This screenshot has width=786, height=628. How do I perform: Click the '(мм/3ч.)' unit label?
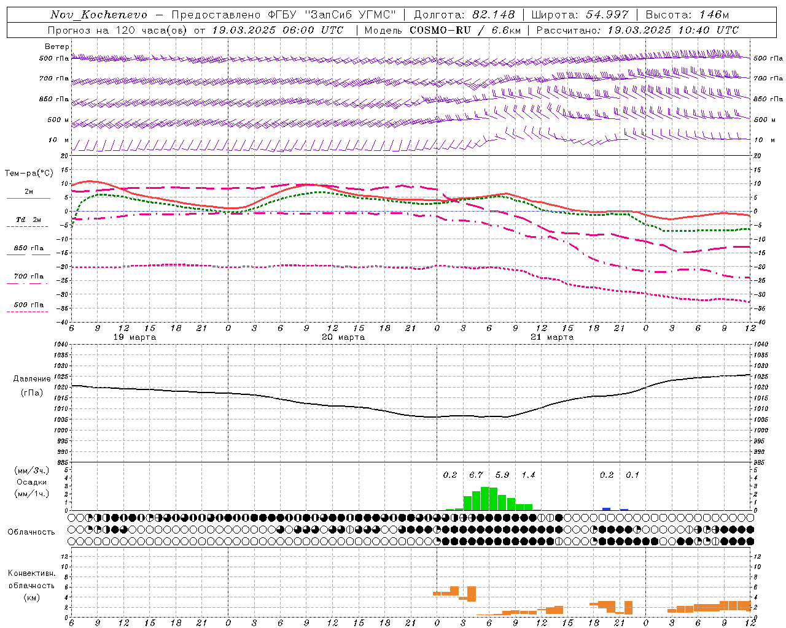32,470
